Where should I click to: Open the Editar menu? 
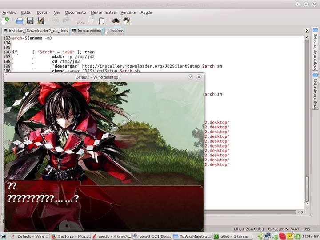coord(26,12)
